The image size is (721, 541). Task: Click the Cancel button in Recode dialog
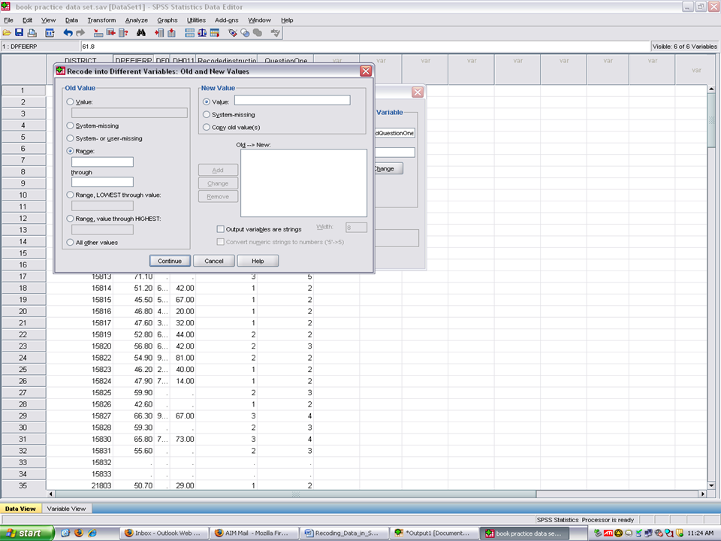pyautogui.click(x=214, y=261)
